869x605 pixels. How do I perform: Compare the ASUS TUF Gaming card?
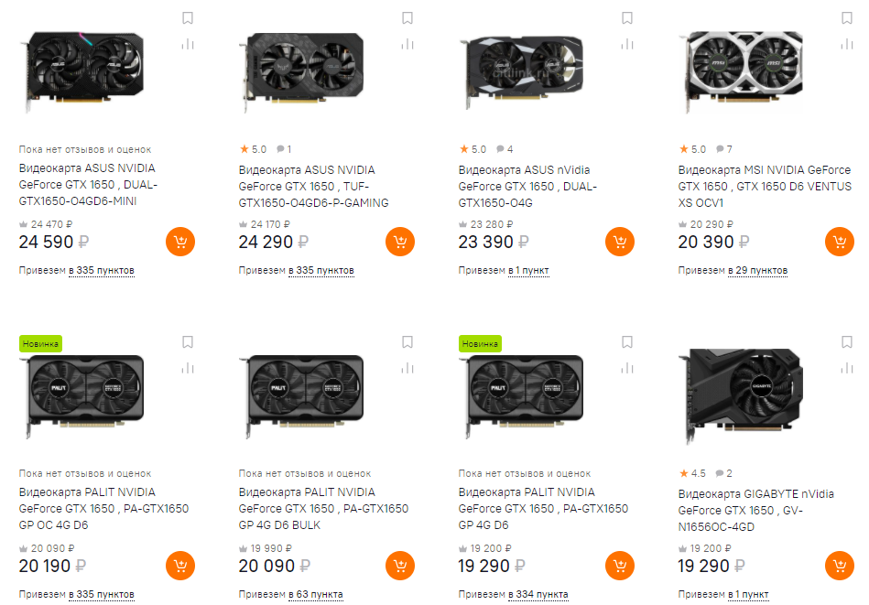pyautogui.click(x=407, y=44)
